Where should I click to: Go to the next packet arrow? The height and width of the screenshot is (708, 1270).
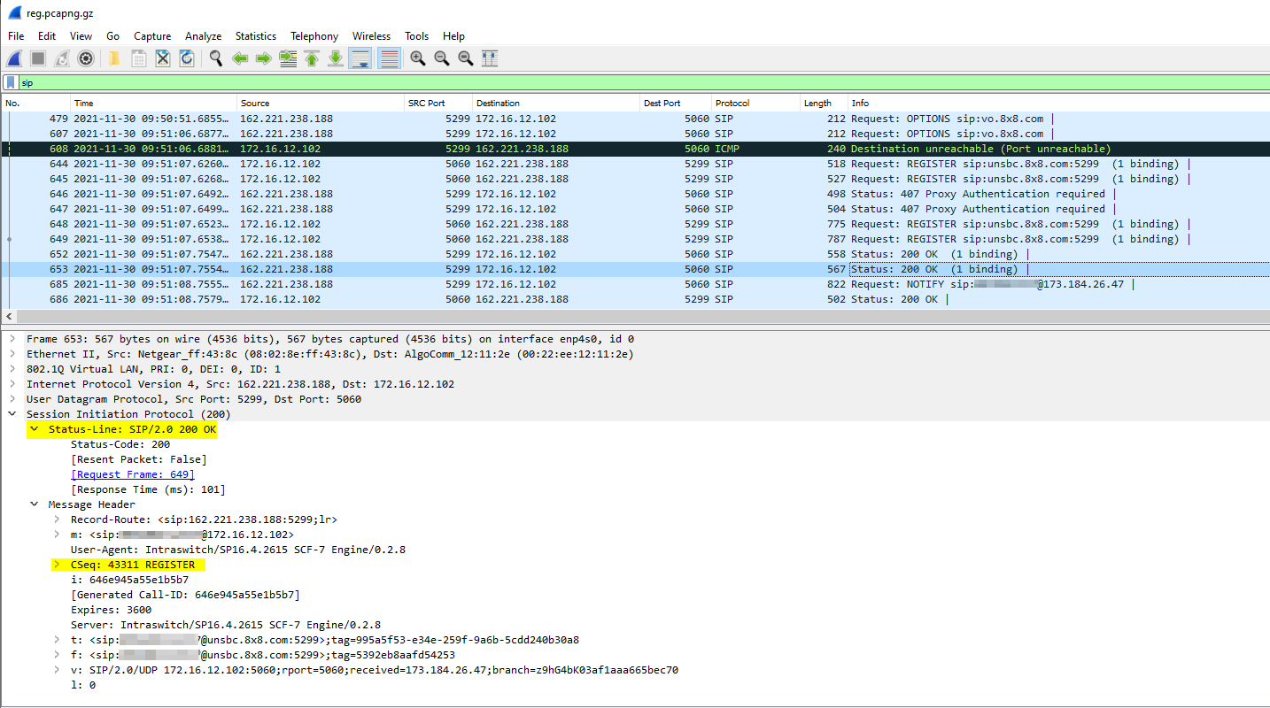click(x=263, y=58)
